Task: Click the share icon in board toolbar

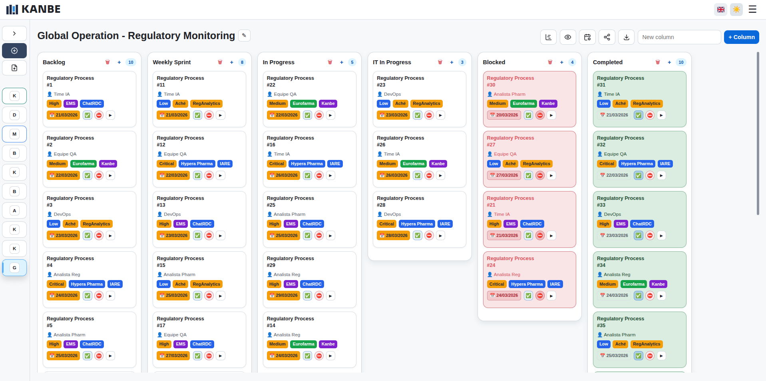Action: 607,37
